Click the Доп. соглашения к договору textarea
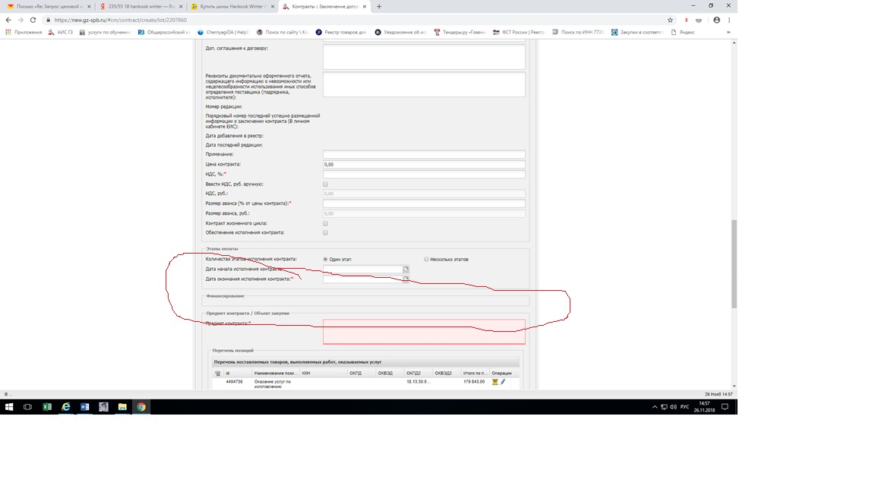This screenshot has height=492, width=875. [424, 57]
